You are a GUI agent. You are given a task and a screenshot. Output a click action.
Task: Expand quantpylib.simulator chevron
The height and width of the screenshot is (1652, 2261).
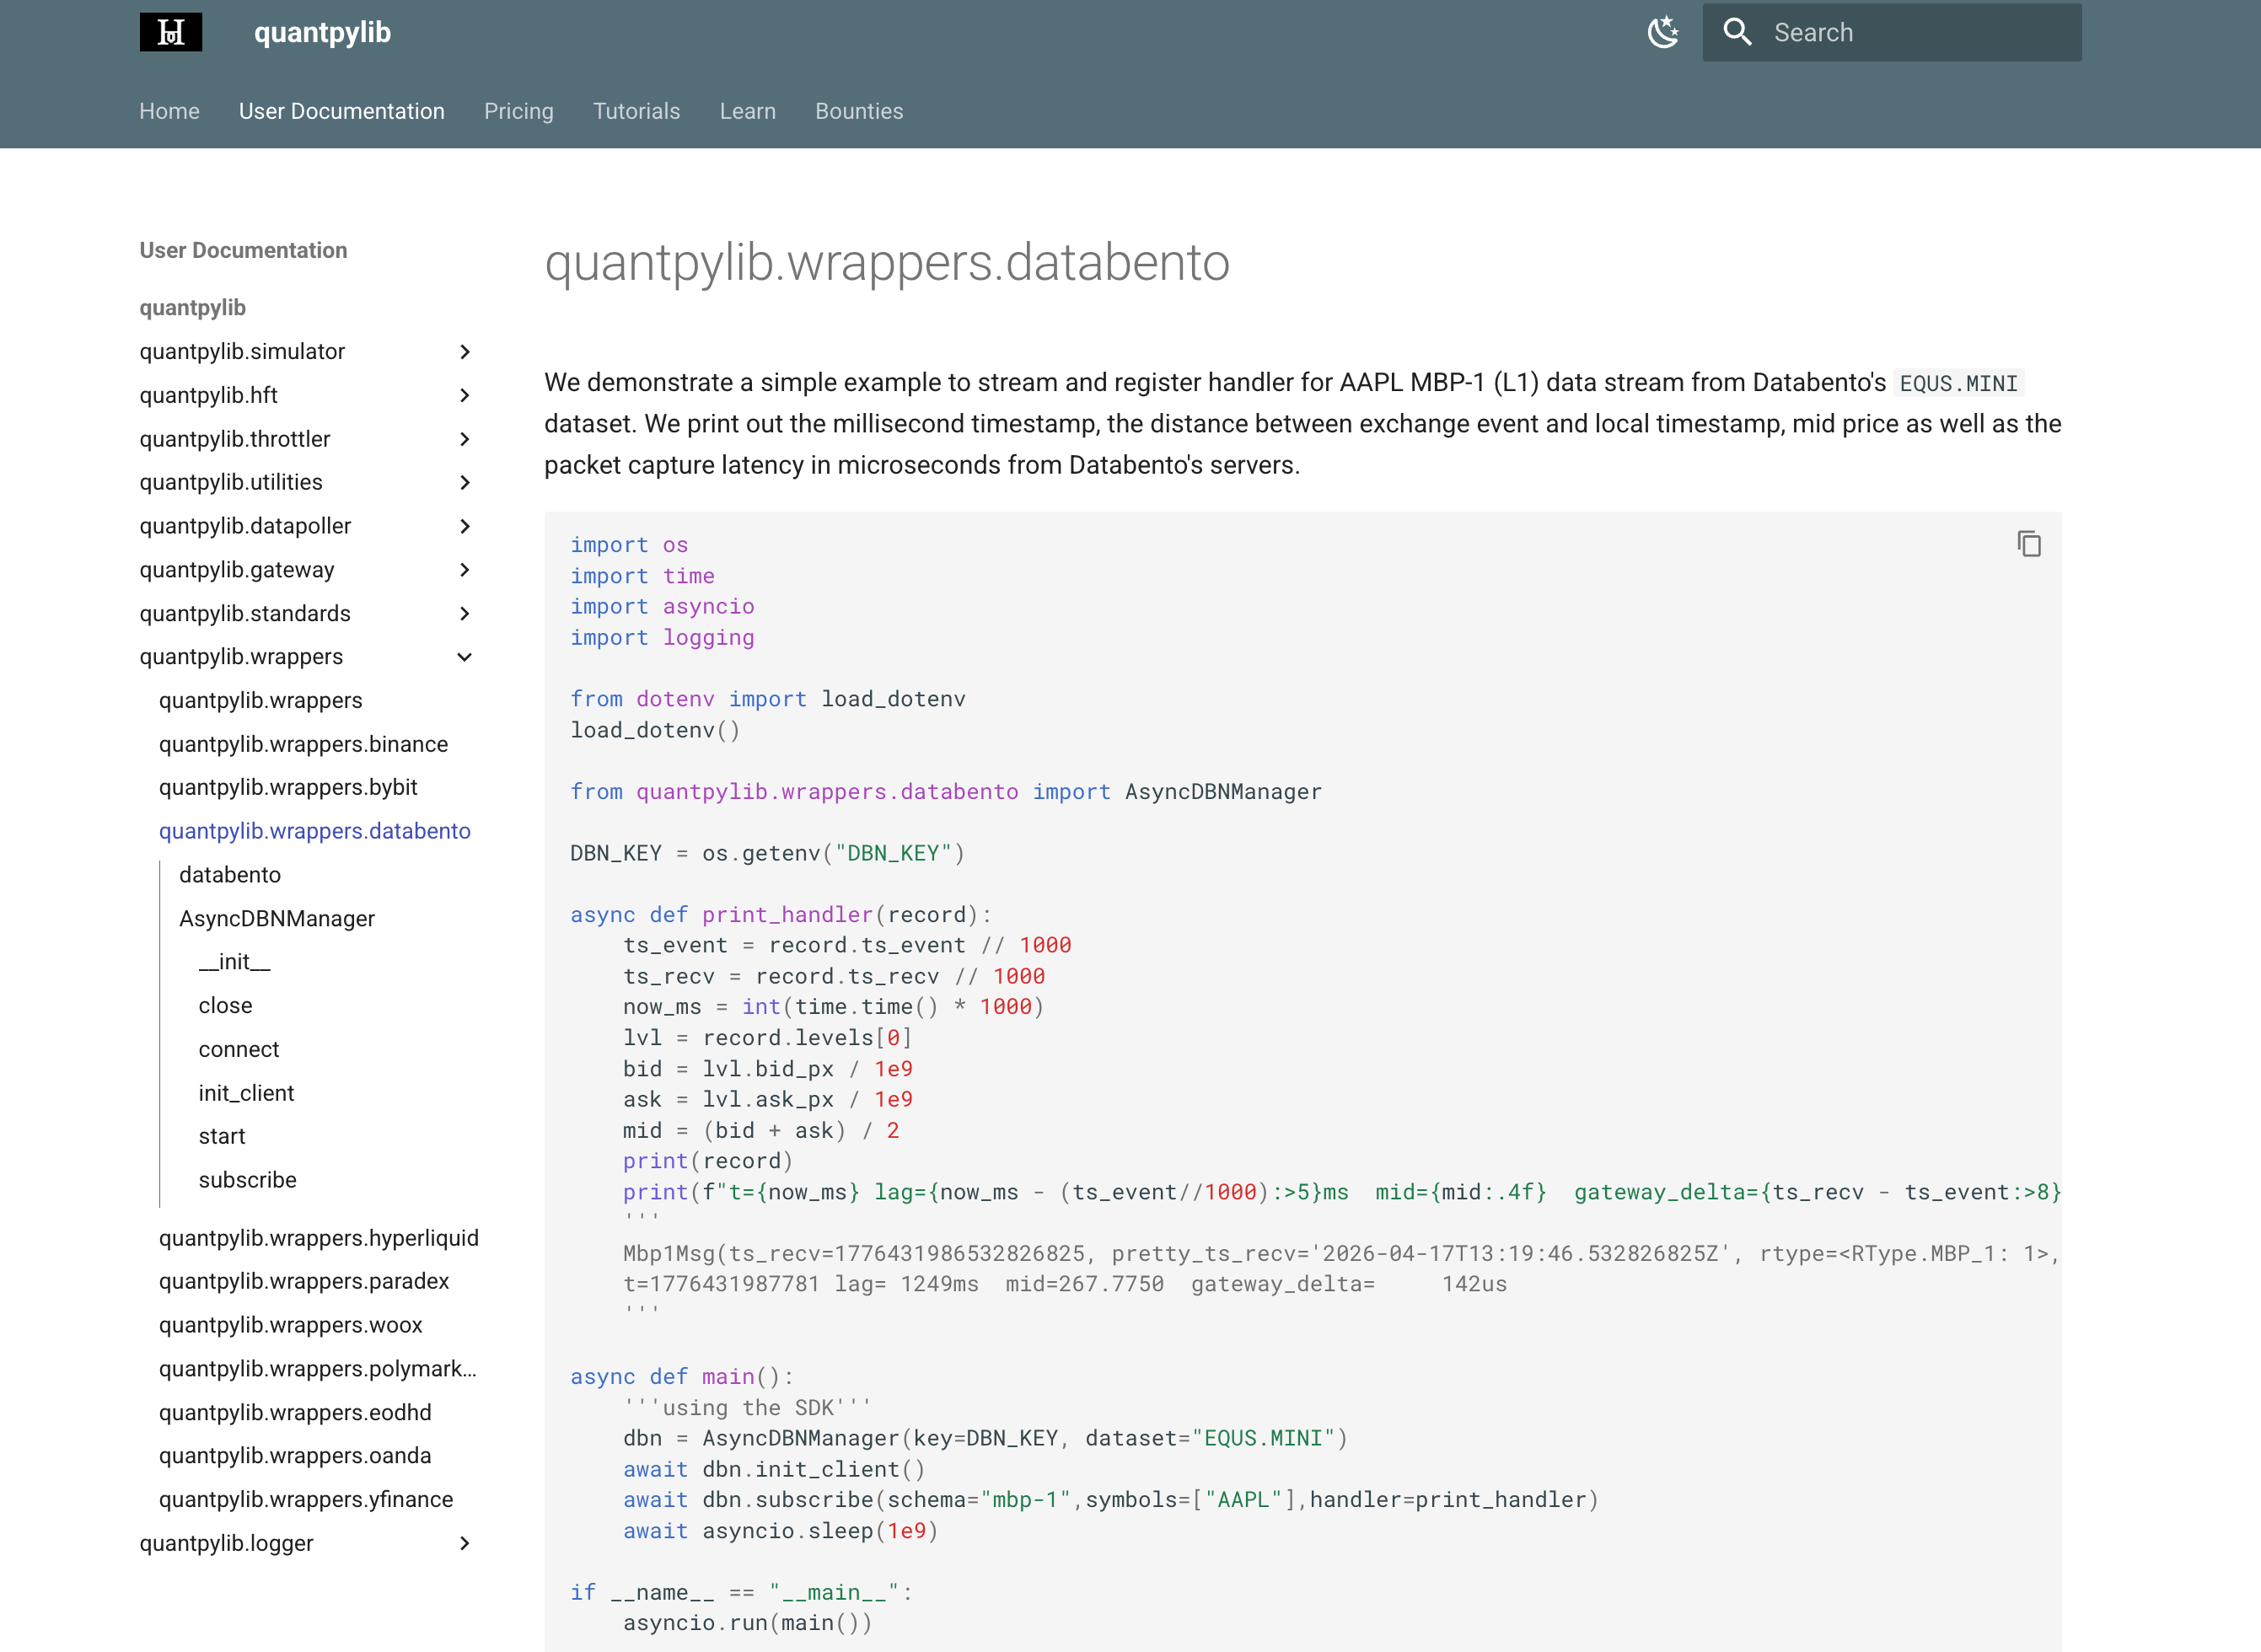(x=464, y=352)
